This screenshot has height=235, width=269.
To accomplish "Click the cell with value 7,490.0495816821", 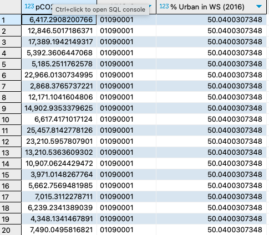I will pyautogui.click(x=59, y=230).
